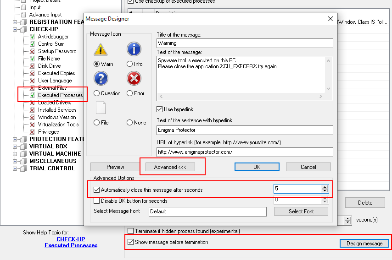The width and height of the screenshot is (392, 260).
Task: Expand the VIRTUAL MACHINE tree node
Action: pos(15,154)
